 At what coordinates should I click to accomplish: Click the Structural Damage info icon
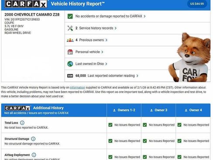pos(33,139)
